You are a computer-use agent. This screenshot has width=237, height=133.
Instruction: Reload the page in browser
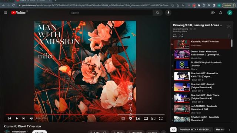point(13,5)
